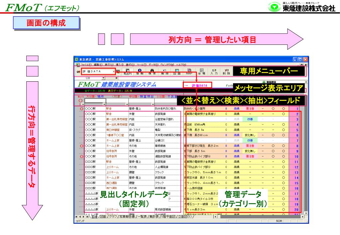Click the Excel icon in the title bar
Viewport: 340px width, 235px height.
click(76, 59)
